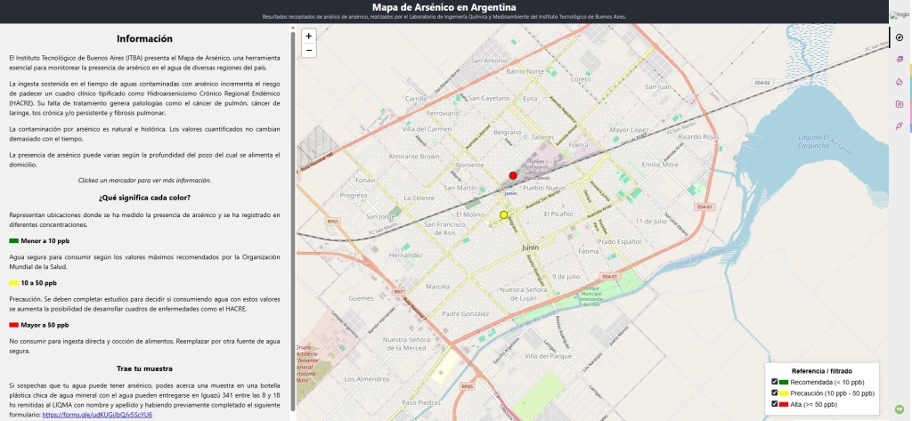Image resolution: width=912 pixels, height=421 pixels.
Task: Click the red swatch beside Mayor a 50 ppb
Action: click(13, 325)
